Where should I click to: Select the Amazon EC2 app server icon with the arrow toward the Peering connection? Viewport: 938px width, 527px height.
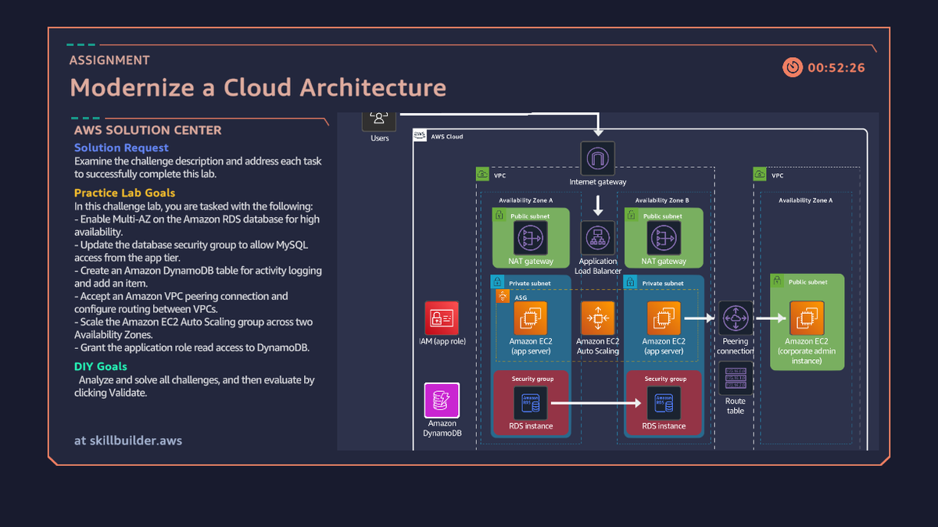pos(664,319)
